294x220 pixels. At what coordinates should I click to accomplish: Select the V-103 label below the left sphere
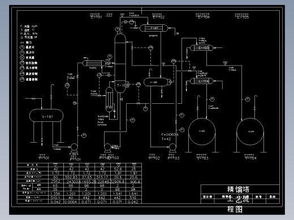coord(202,158)
